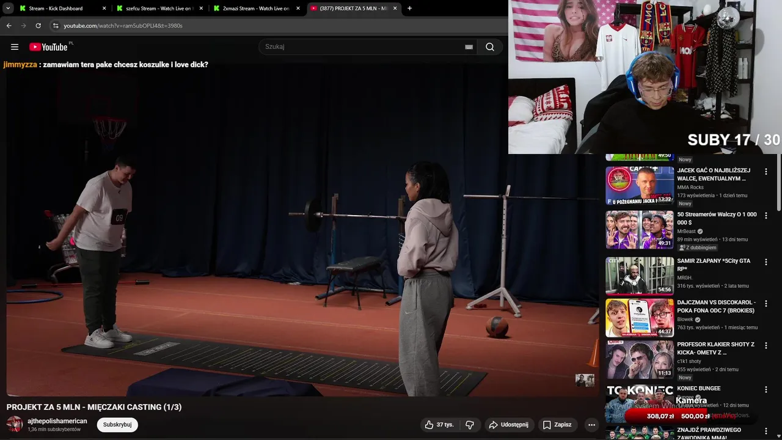The height and width of the screenshot is (440, 782).
Task: Click Blowek channel name
Action: click(x=685, y=320)
